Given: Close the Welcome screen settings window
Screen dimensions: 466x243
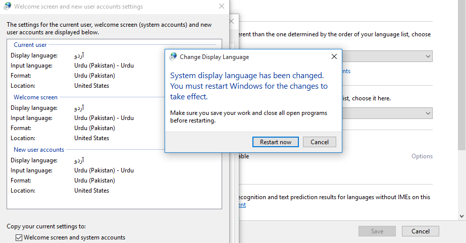Looking at the screenshot, I should tap(222, 6).
